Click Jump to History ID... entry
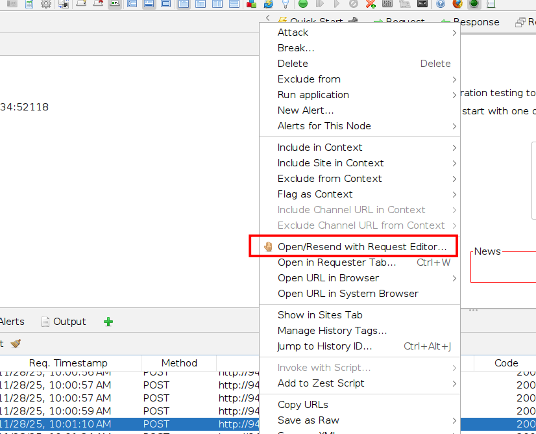The width and height of the screenshot is (536, 434). (x=324, y=346)
